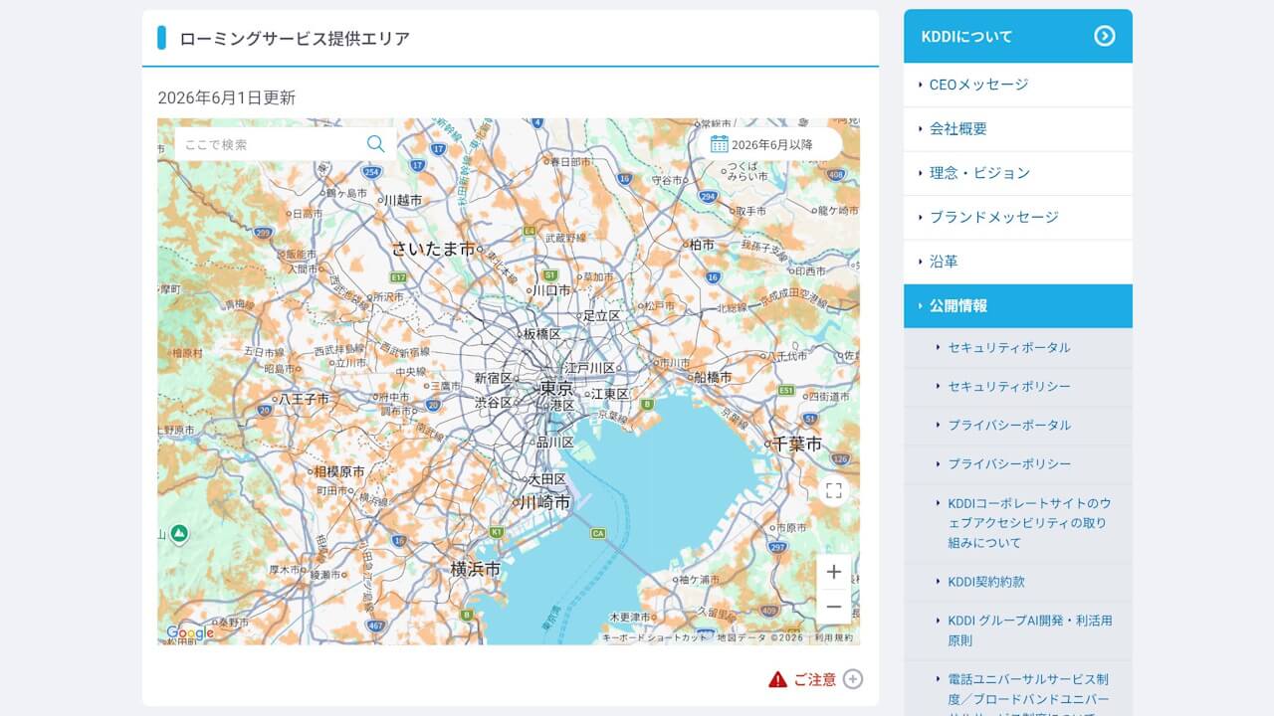Click the 川崎市 label on the map
The image size is (1274, 716).
click(x=546, y=503)
